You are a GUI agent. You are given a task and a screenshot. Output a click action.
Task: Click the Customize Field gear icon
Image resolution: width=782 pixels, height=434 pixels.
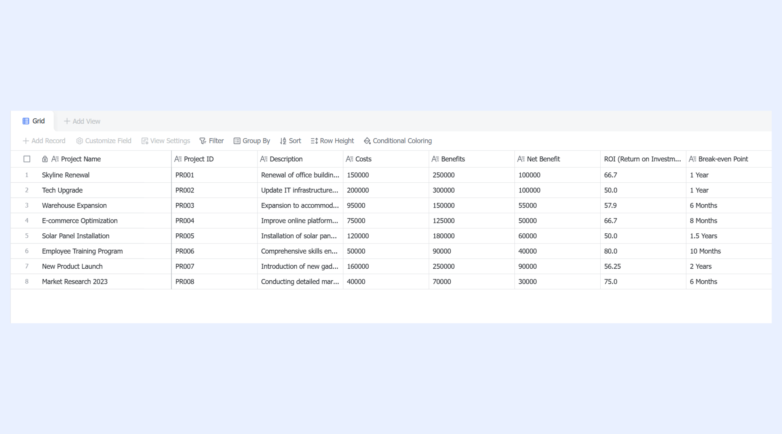(80, 141)
